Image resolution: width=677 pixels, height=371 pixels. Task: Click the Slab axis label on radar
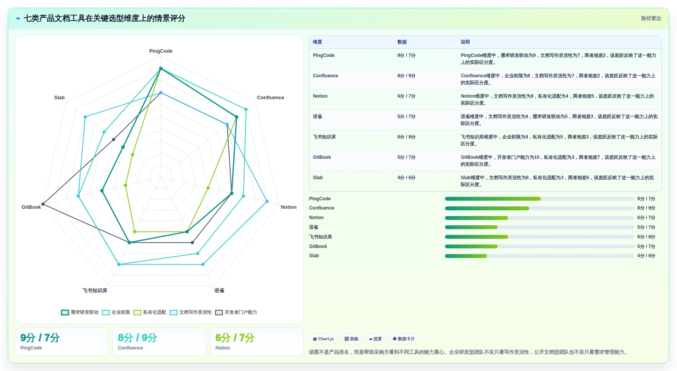click(x=59, y=98)
